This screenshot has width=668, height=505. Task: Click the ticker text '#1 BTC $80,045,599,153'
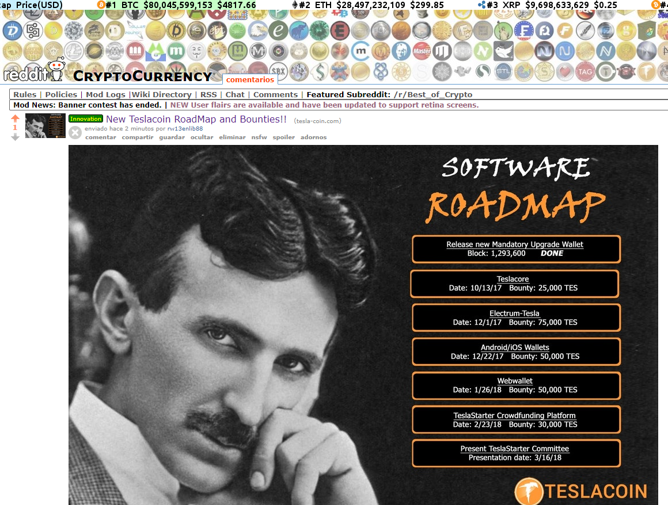click(159, 5)
